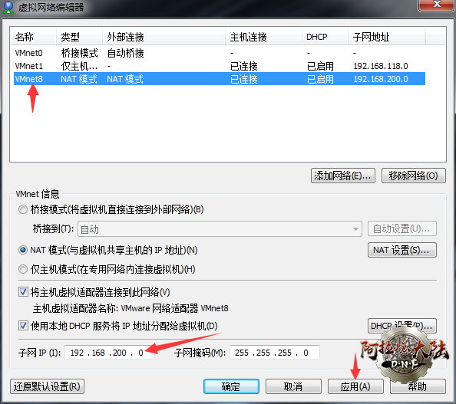Open the NAT 设置 dialog button

[x=402, y=250]
